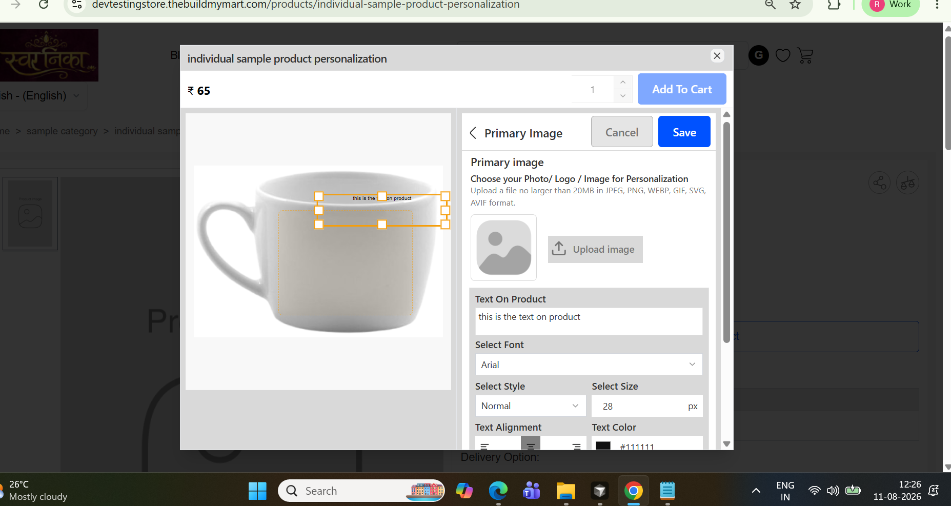Align text to the right
Viewport: 951px width, 506px height.
tap(577, 446)
